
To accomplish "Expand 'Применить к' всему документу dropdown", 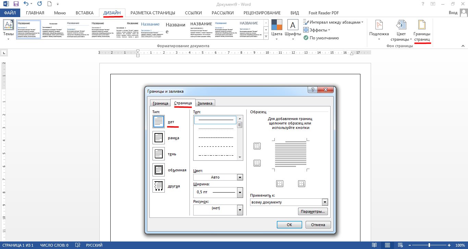I will pyautogui.click(x=325, y=202).
